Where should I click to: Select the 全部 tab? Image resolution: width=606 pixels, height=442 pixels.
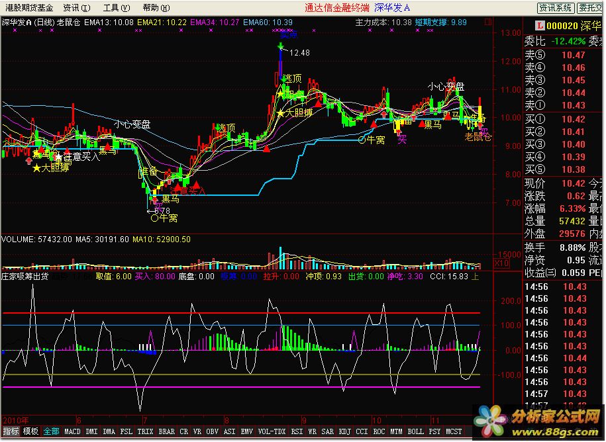coord(52,431)
